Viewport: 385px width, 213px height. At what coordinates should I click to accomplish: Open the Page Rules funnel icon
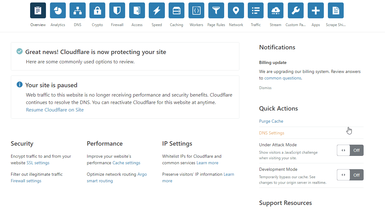click(216, 11)
